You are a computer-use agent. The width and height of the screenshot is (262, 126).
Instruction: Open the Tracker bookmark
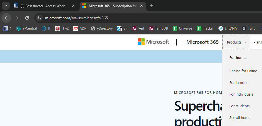(205, 28)
